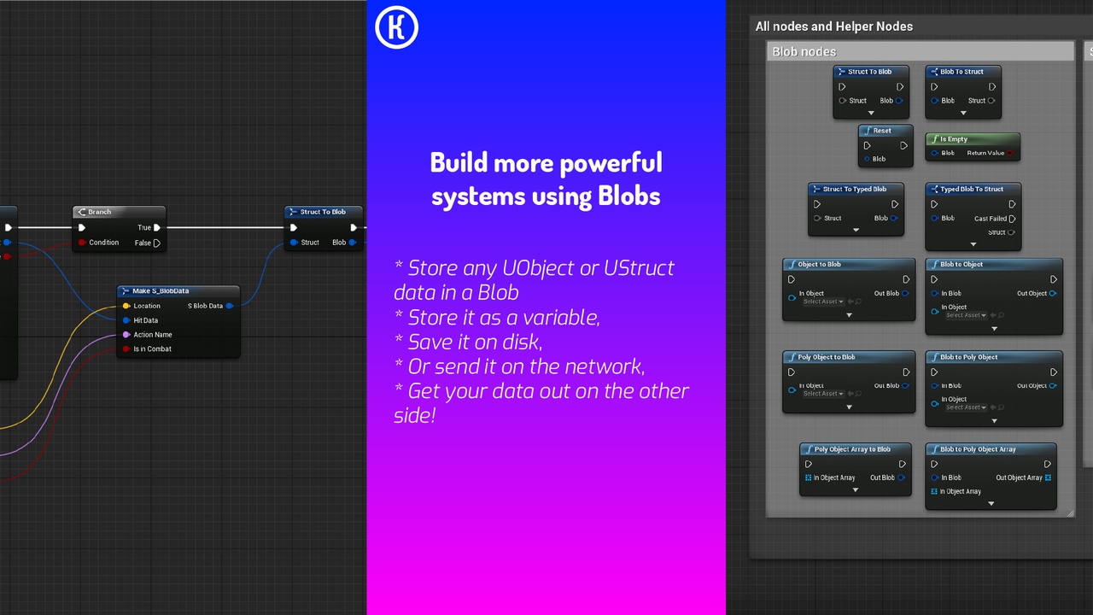This screenshot has width=1093, height=615.
Task: Click the resize handle of Blob nodes comment
Action: 1069,512
